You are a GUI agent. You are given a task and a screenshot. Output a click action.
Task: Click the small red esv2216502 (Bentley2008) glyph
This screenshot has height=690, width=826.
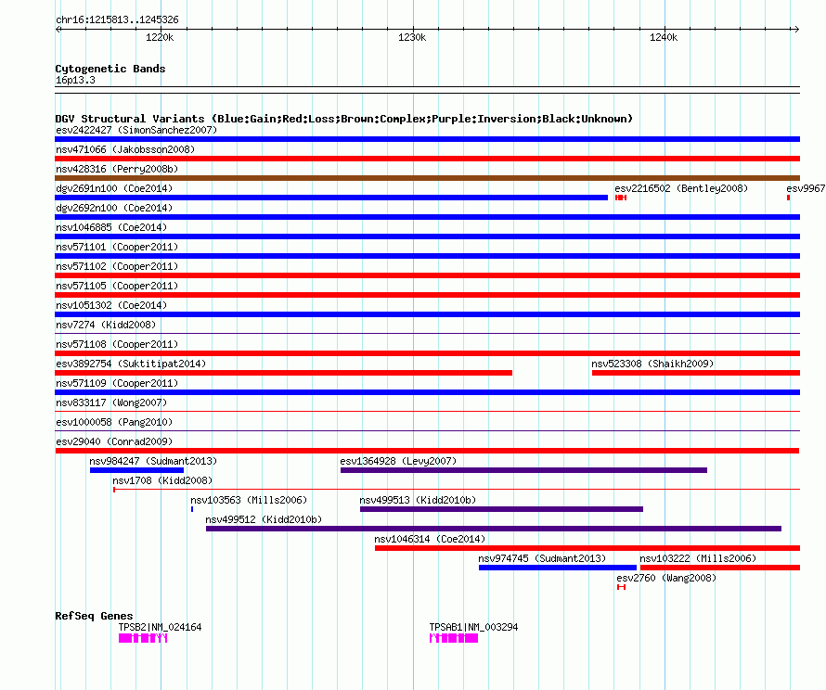point(621,198)
